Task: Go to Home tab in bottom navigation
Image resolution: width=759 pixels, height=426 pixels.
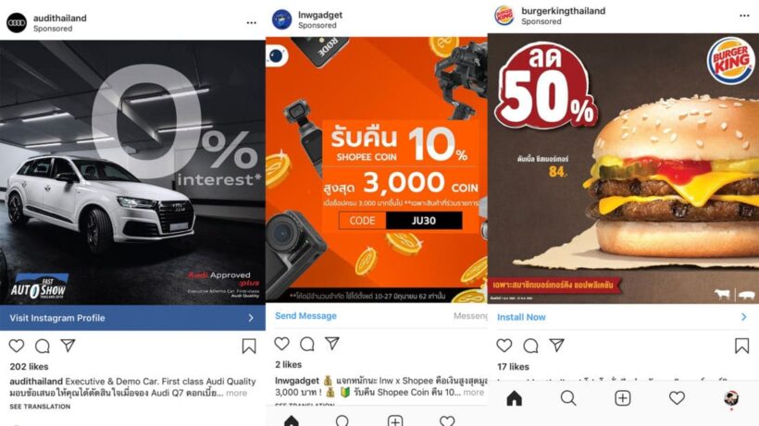Action: pos(514,398)
